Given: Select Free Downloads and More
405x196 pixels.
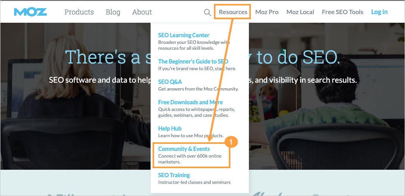Looking at the screenshot, I should pyautogui.click(x=190, y=102).
